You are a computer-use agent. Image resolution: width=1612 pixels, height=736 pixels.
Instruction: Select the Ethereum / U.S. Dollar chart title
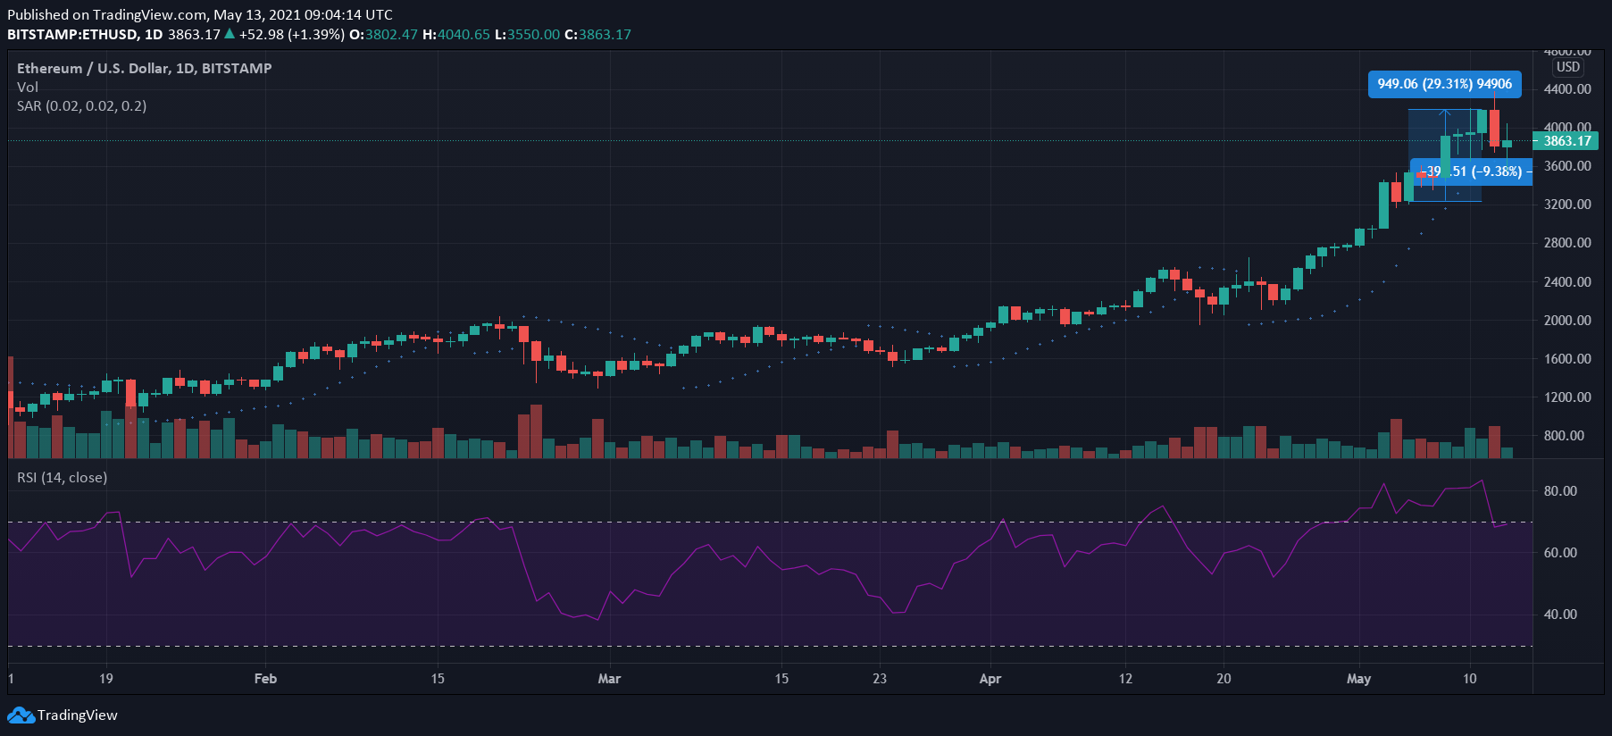[x=145, y=69]
